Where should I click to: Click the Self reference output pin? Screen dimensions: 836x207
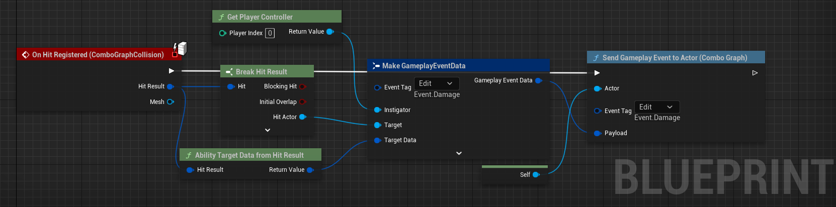536,175
